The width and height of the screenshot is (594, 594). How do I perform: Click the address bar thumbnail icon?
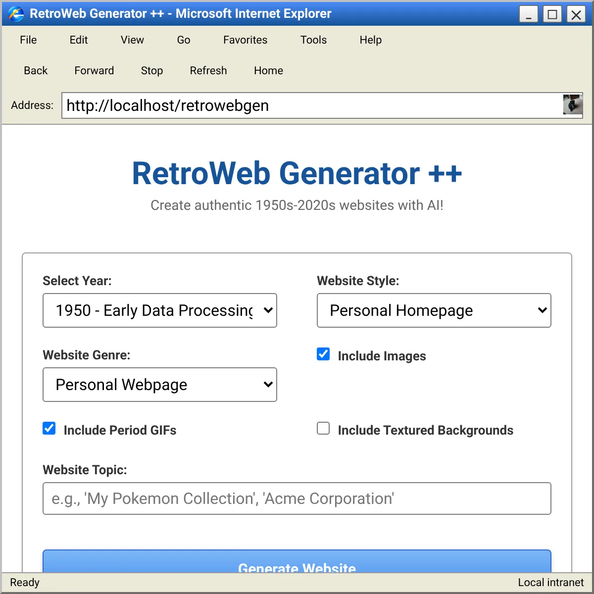[573, 105]
